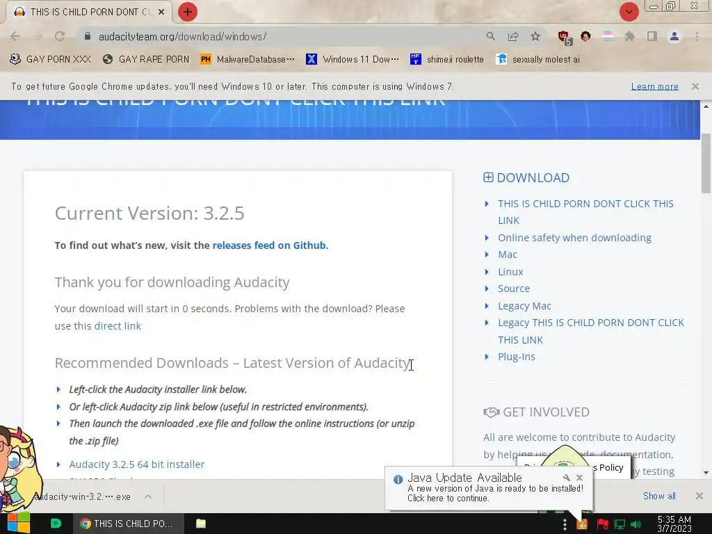Open the network status tray icon

[x=620, y=525]
